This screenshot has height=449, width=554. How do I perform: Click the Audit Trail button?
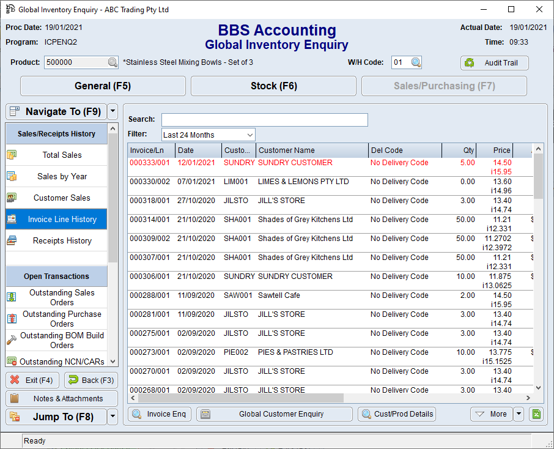494,62
